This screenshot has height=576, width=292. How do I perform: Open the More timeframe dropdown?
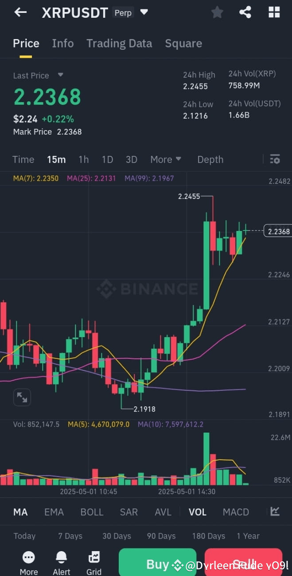165,159
